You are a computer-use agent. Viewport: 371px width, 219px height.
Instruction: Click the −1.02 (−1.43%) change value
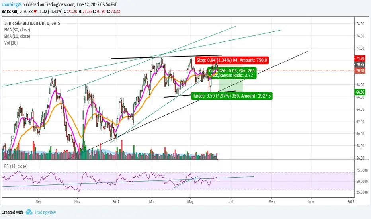[50, 12]
